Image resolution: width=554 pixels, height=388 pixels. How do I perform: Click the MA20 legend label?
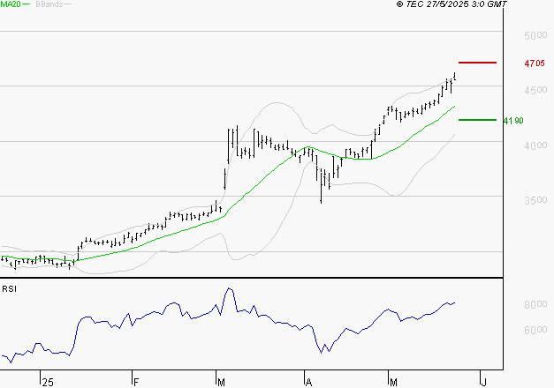(x=11, y=4)
